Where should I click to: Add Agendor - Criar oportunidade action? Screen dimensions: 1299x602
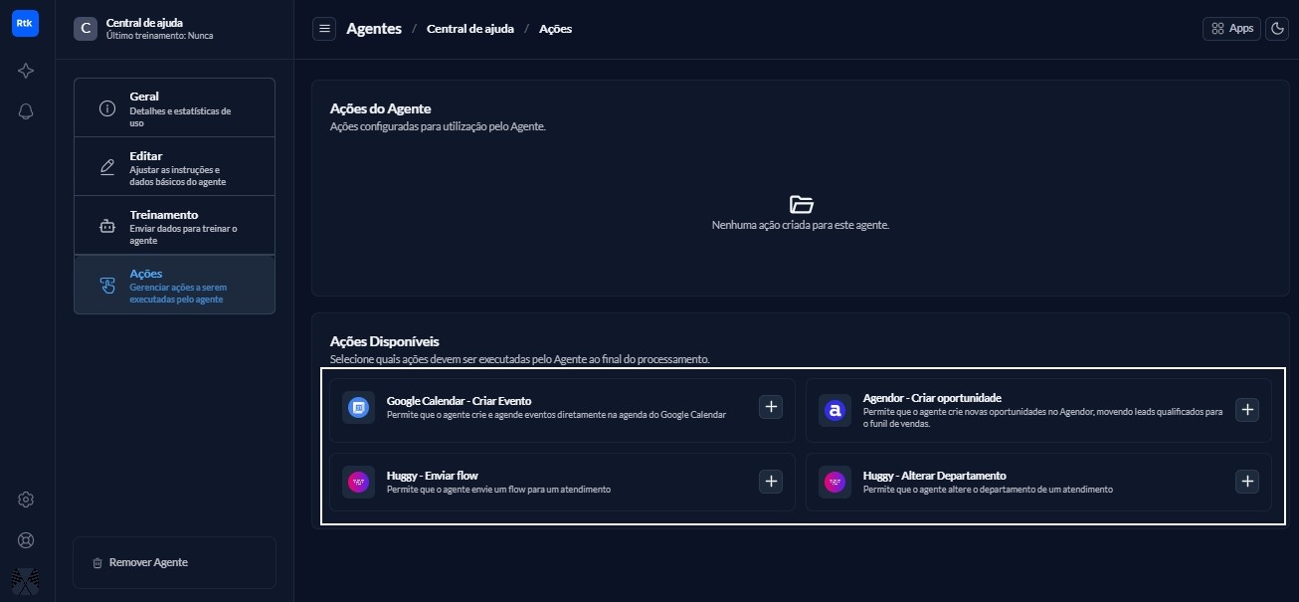pyautogui.click(x=1246, y=409)
